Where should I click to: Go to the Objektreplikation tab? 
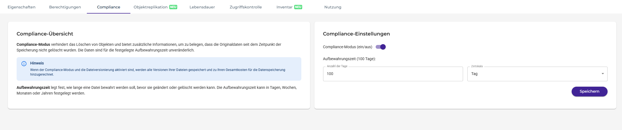coord(151,7)
